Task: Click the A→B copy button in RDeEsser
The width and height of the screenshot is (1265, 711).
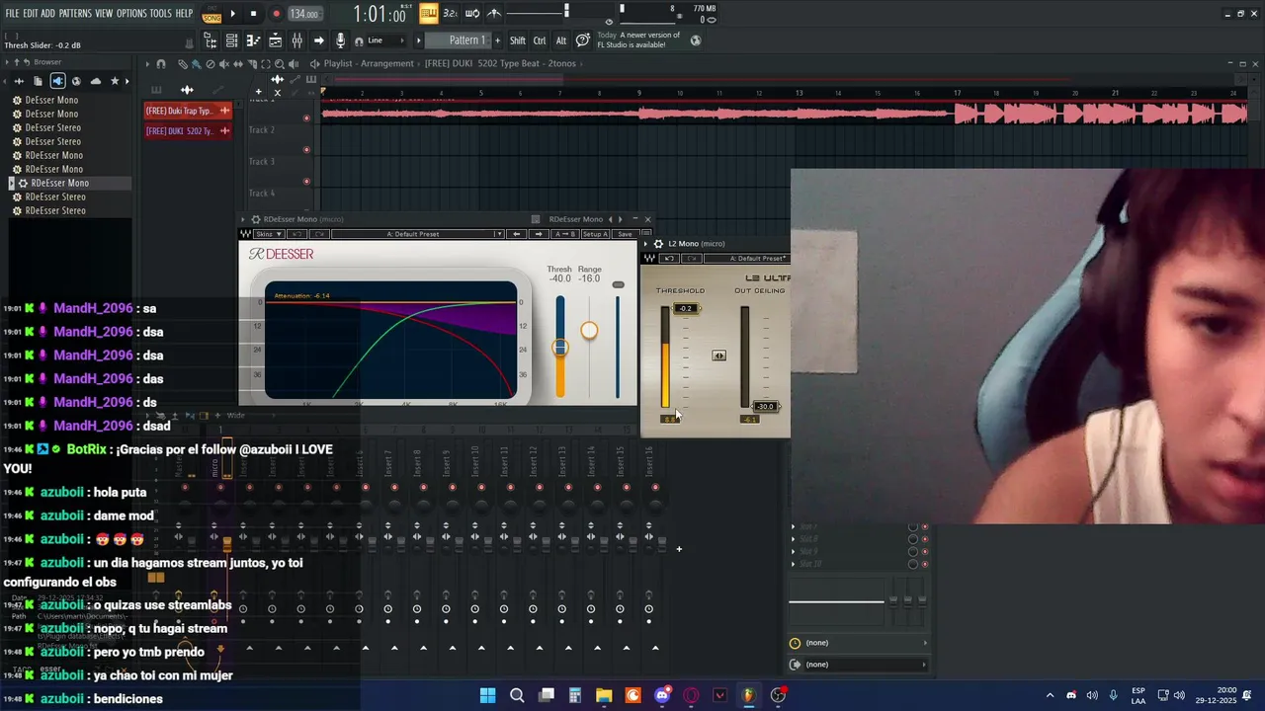Action: (565, 234)
